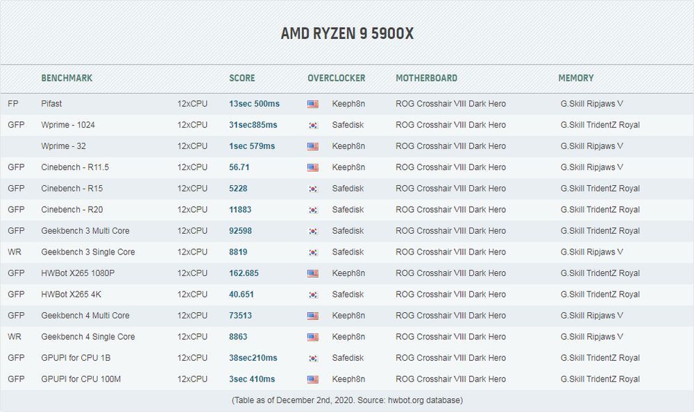Click the Korean flag in the Wprime - 1024 row
This screenshot has width=694, height=412.
point(312,126)
